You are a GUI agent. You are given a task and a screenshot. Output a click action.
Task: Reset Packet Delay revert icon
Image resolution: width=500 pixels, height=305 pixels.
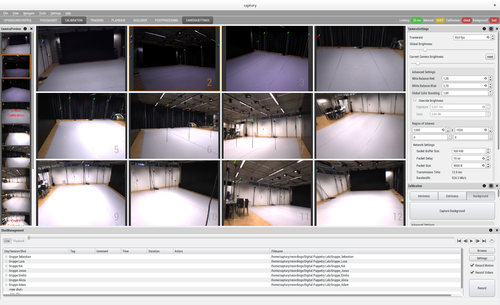[484, 158]
